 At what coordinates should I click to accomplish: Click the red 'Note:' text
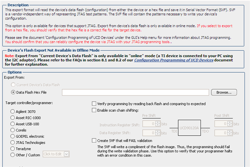[x=10, y=56]
